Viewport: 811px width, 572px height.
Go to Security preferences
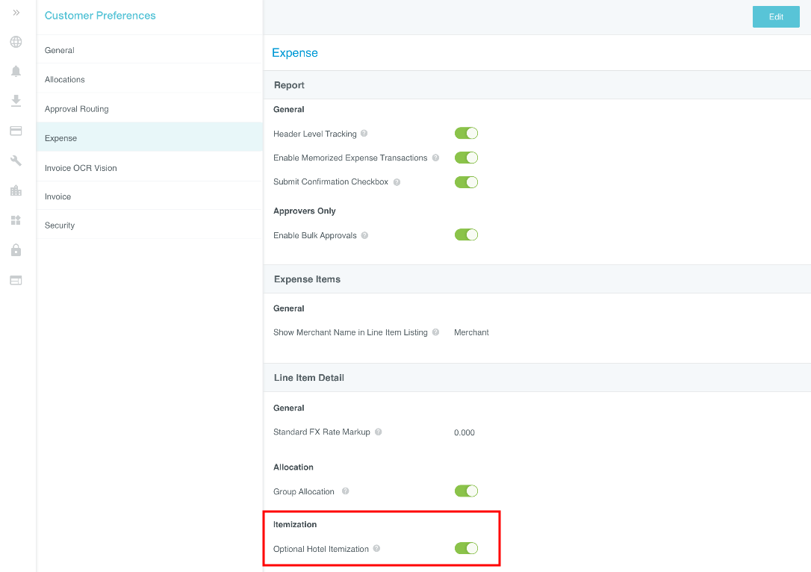(60, 226)
